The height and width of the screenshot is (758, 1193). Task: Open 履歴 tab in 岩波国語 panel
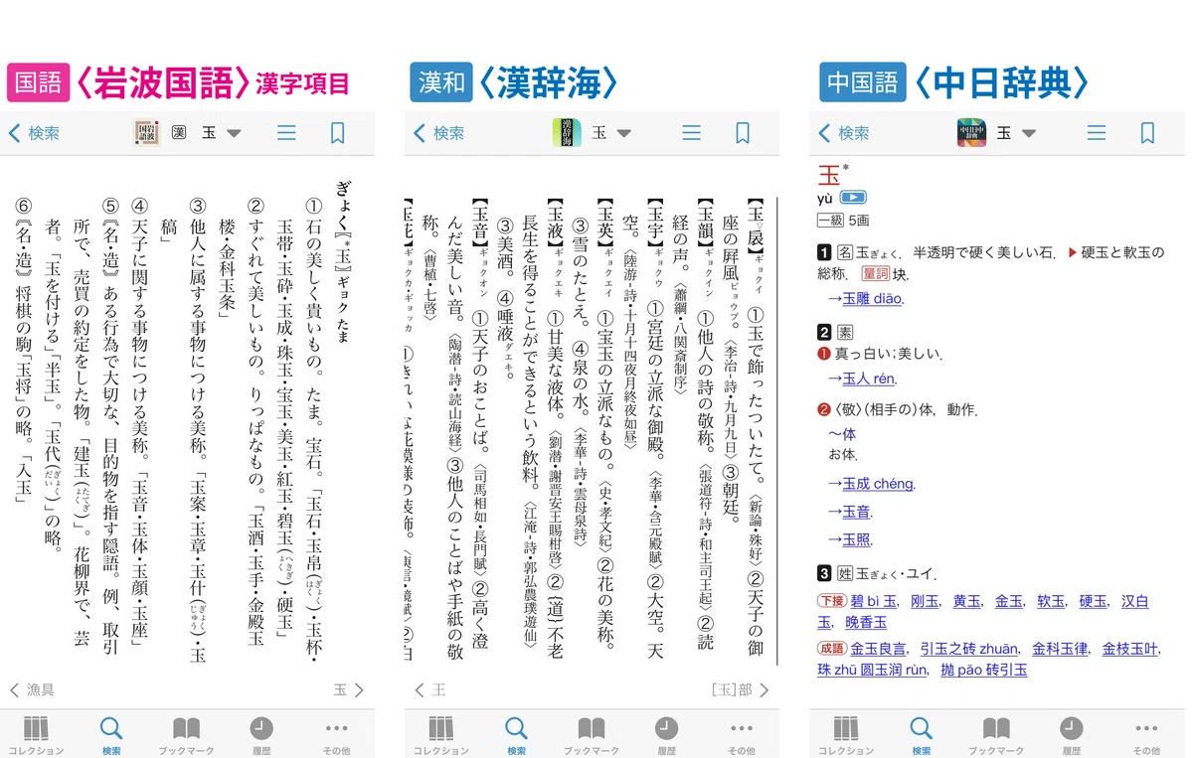click(261, 735)
